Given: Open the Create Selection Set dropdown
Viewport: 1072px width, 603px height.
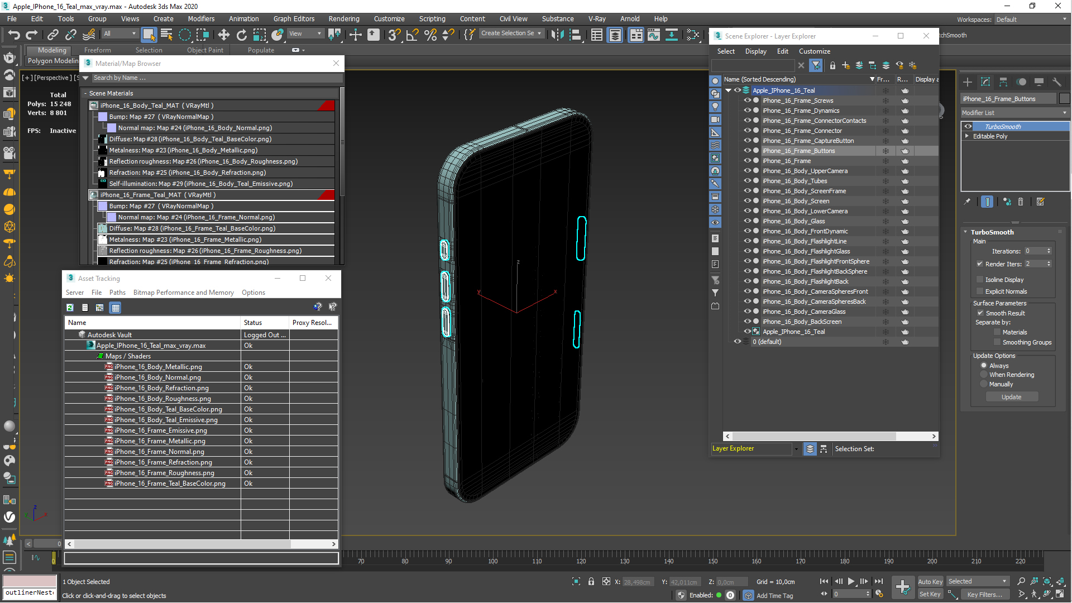Looking at the screenshot, I should [x=511, y=33].
